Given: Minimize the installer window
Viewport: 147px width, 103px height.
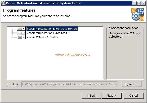Looking at the screenshot, I should pyautogui.click(x=134, y=3).
